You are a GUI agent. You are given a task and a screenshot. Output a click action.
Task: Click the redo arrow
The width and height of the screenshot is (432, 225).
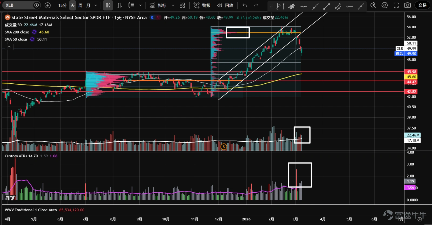pyautogui.click(x=256, y=5)
